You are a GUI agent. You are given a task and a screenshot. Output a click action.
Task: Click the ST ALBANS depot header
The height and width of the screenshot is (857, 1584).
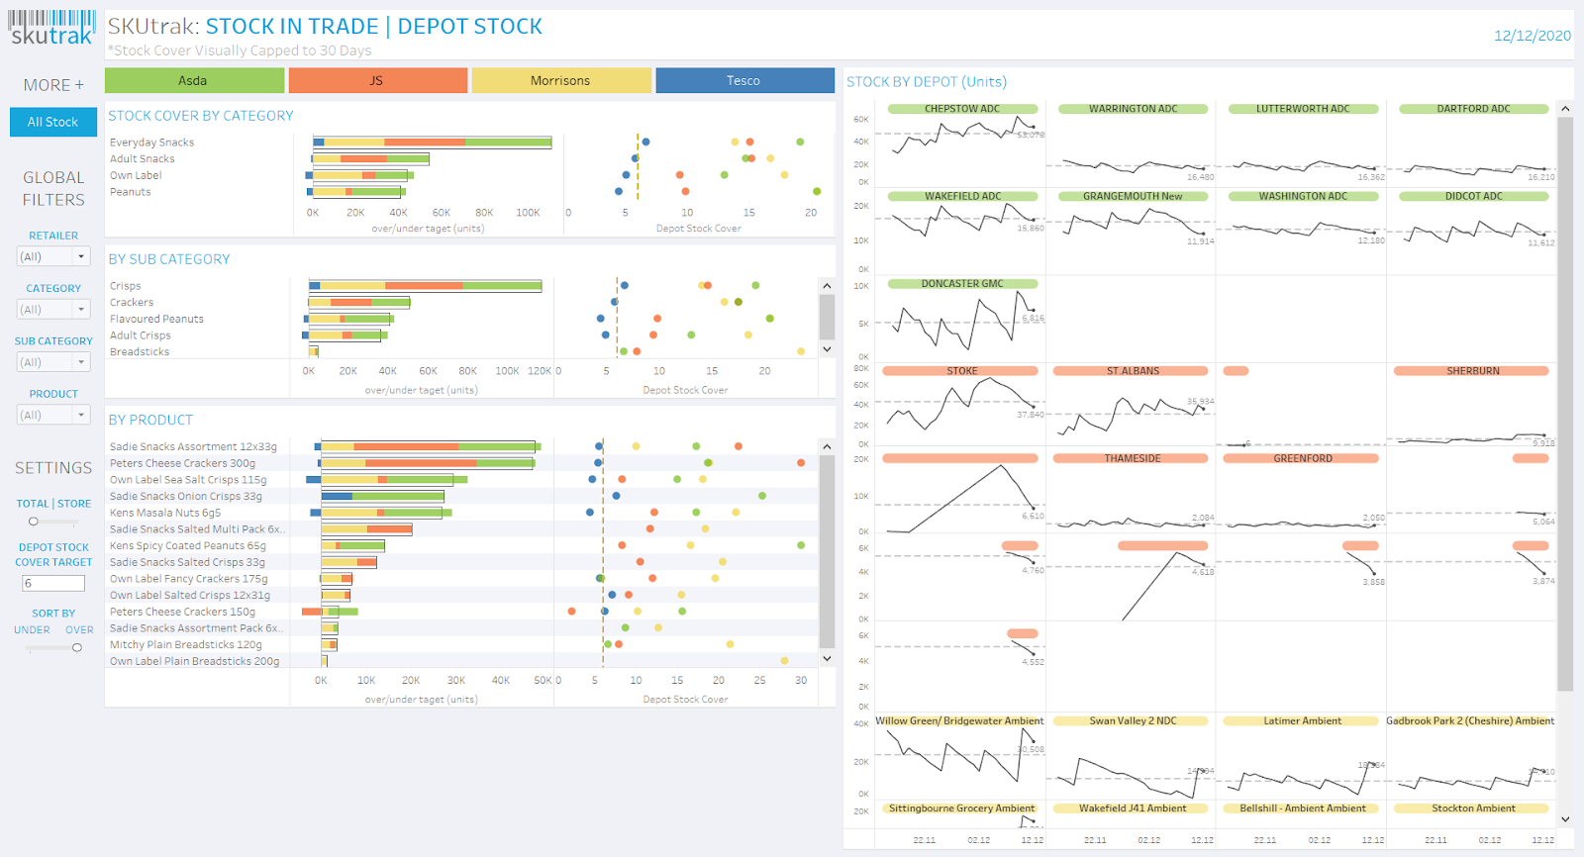(x=1132, y=371)
